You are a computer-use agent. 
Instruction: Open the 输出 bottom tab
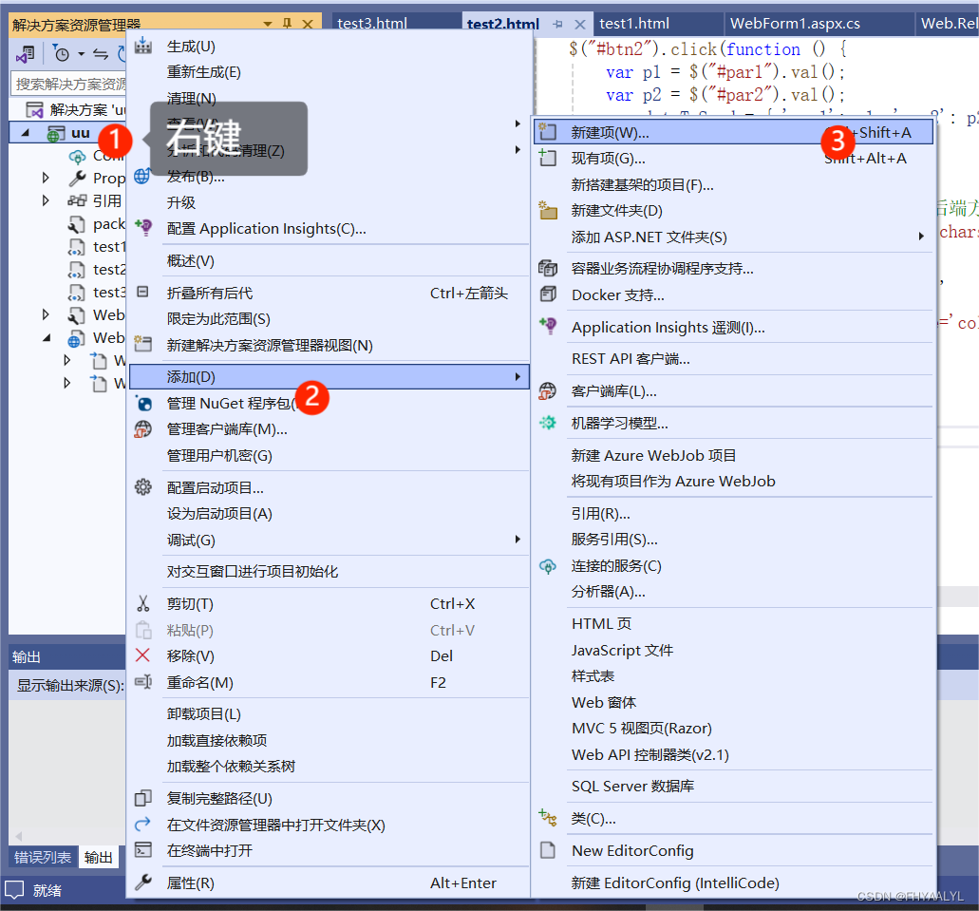(x=98, y=857)
